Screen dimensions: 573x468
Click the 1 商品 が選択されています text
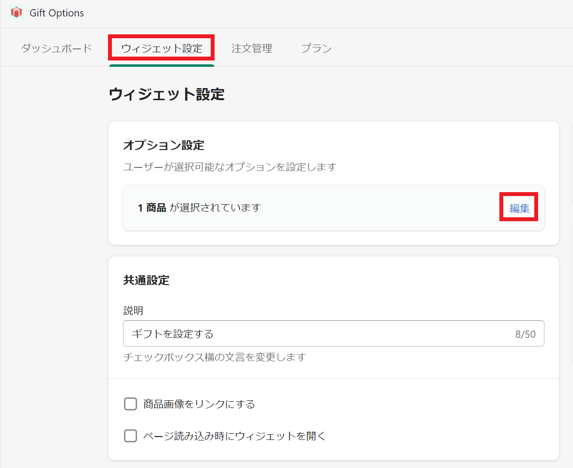click(x=199, y=208)
